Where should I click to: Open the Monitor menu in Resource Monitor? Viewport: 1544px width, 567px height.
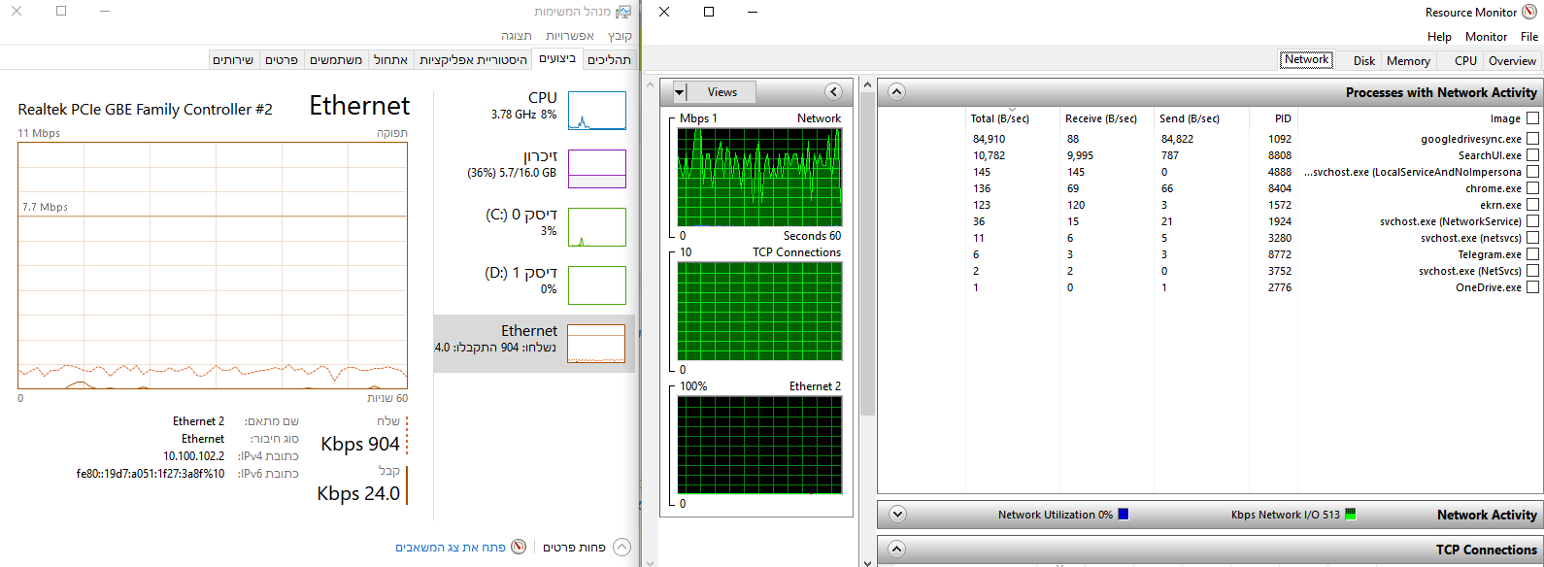[x=1486, y=36]
